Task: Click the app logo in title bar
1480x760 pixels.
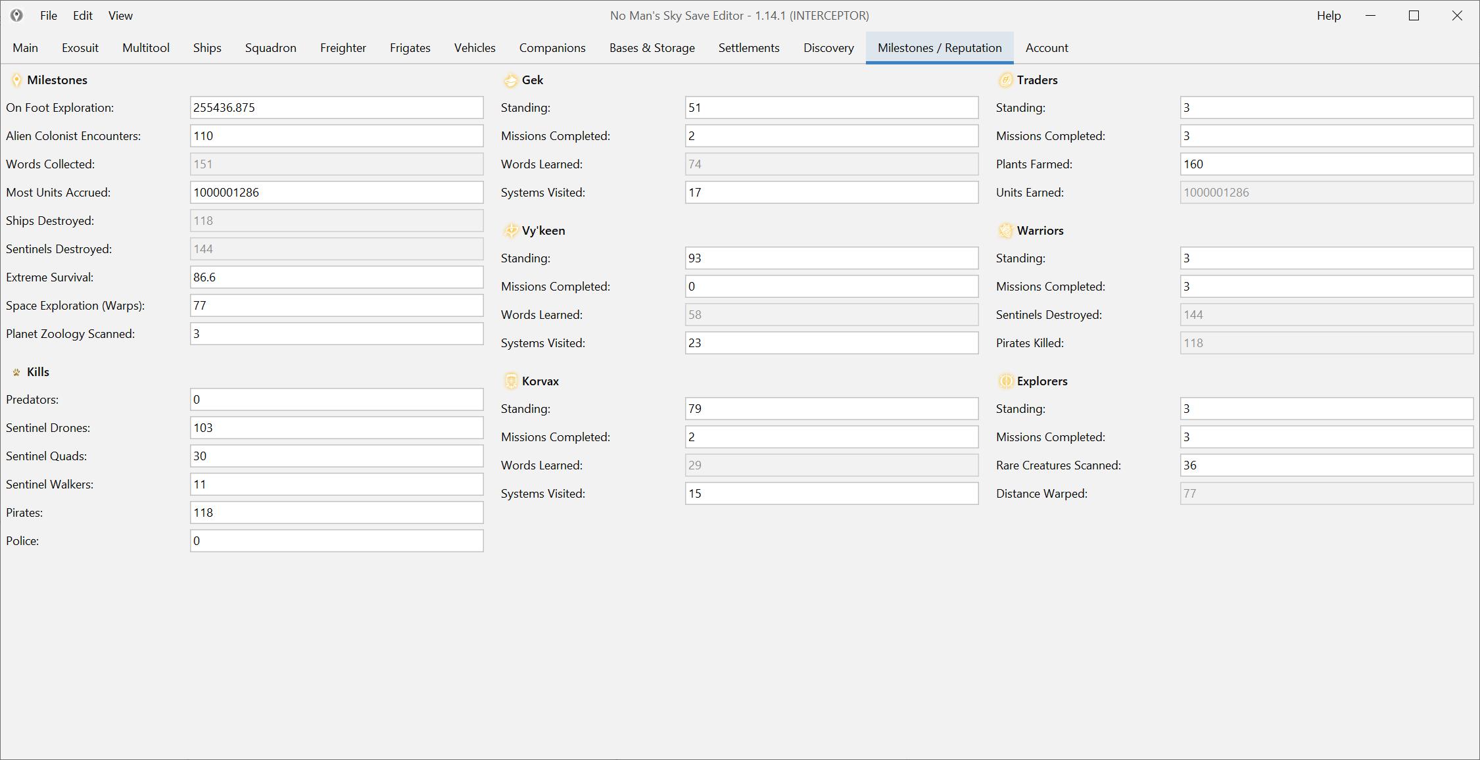Action: coord(16,15)
